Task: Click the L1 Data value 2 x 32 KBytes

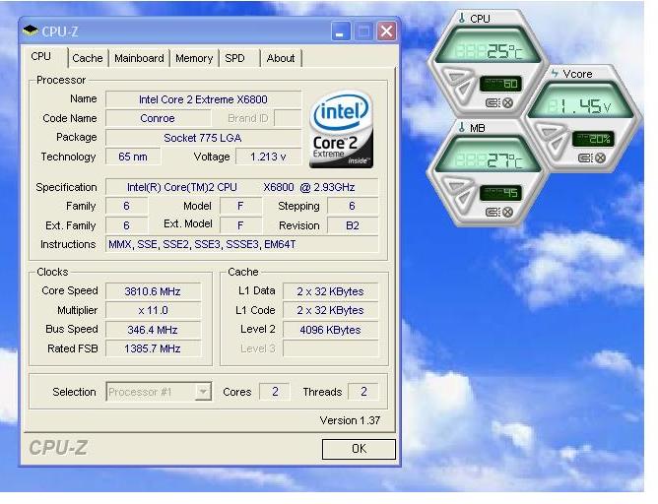Action: [330, 291]
